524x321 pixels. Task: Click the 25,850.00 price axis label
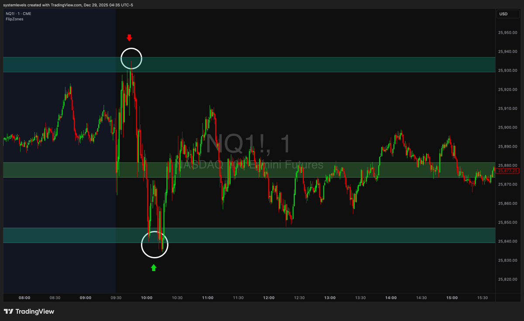(508, 223)
